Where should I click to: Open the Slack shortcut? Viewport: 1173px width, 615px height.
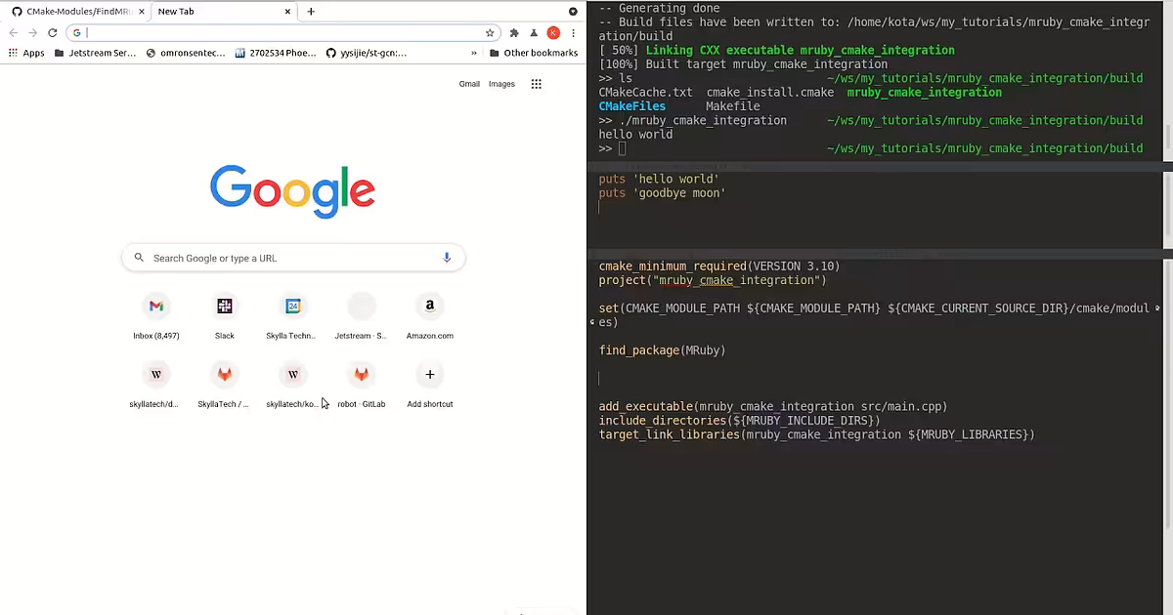[x=225, y=315]
